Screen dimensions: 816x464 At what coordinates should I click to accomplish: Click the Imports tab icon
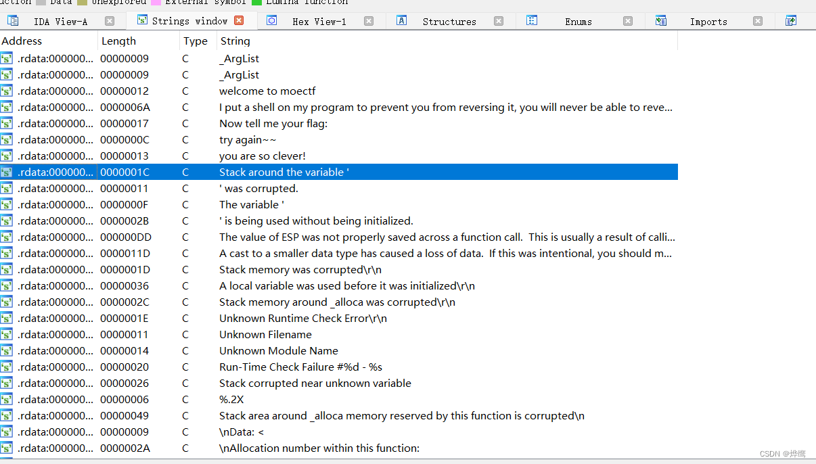(x=660, y=20)
